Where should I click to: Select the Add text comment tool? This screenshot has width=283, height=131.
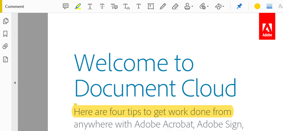(x=139, y=7)
